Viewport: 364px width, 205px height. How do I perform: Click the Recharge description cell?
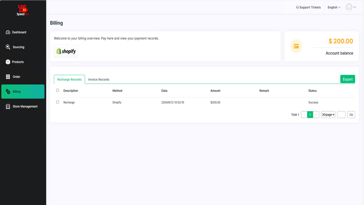click(x=69, y=102)
